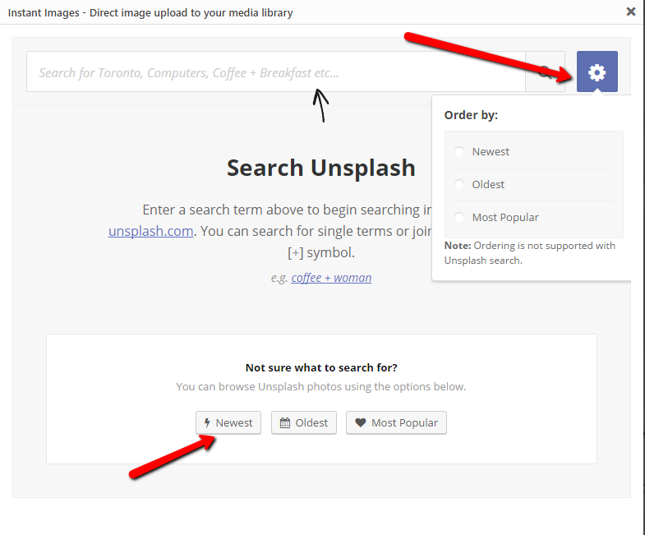The image size is (645, 535).
Task: Focus the Unsplash search text field
Action: click(x=276, y=71)
